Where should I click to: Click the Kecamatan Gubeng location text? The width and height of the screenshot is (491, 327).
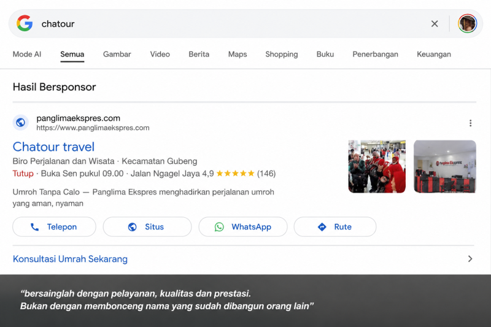click(x=160, y=161)
